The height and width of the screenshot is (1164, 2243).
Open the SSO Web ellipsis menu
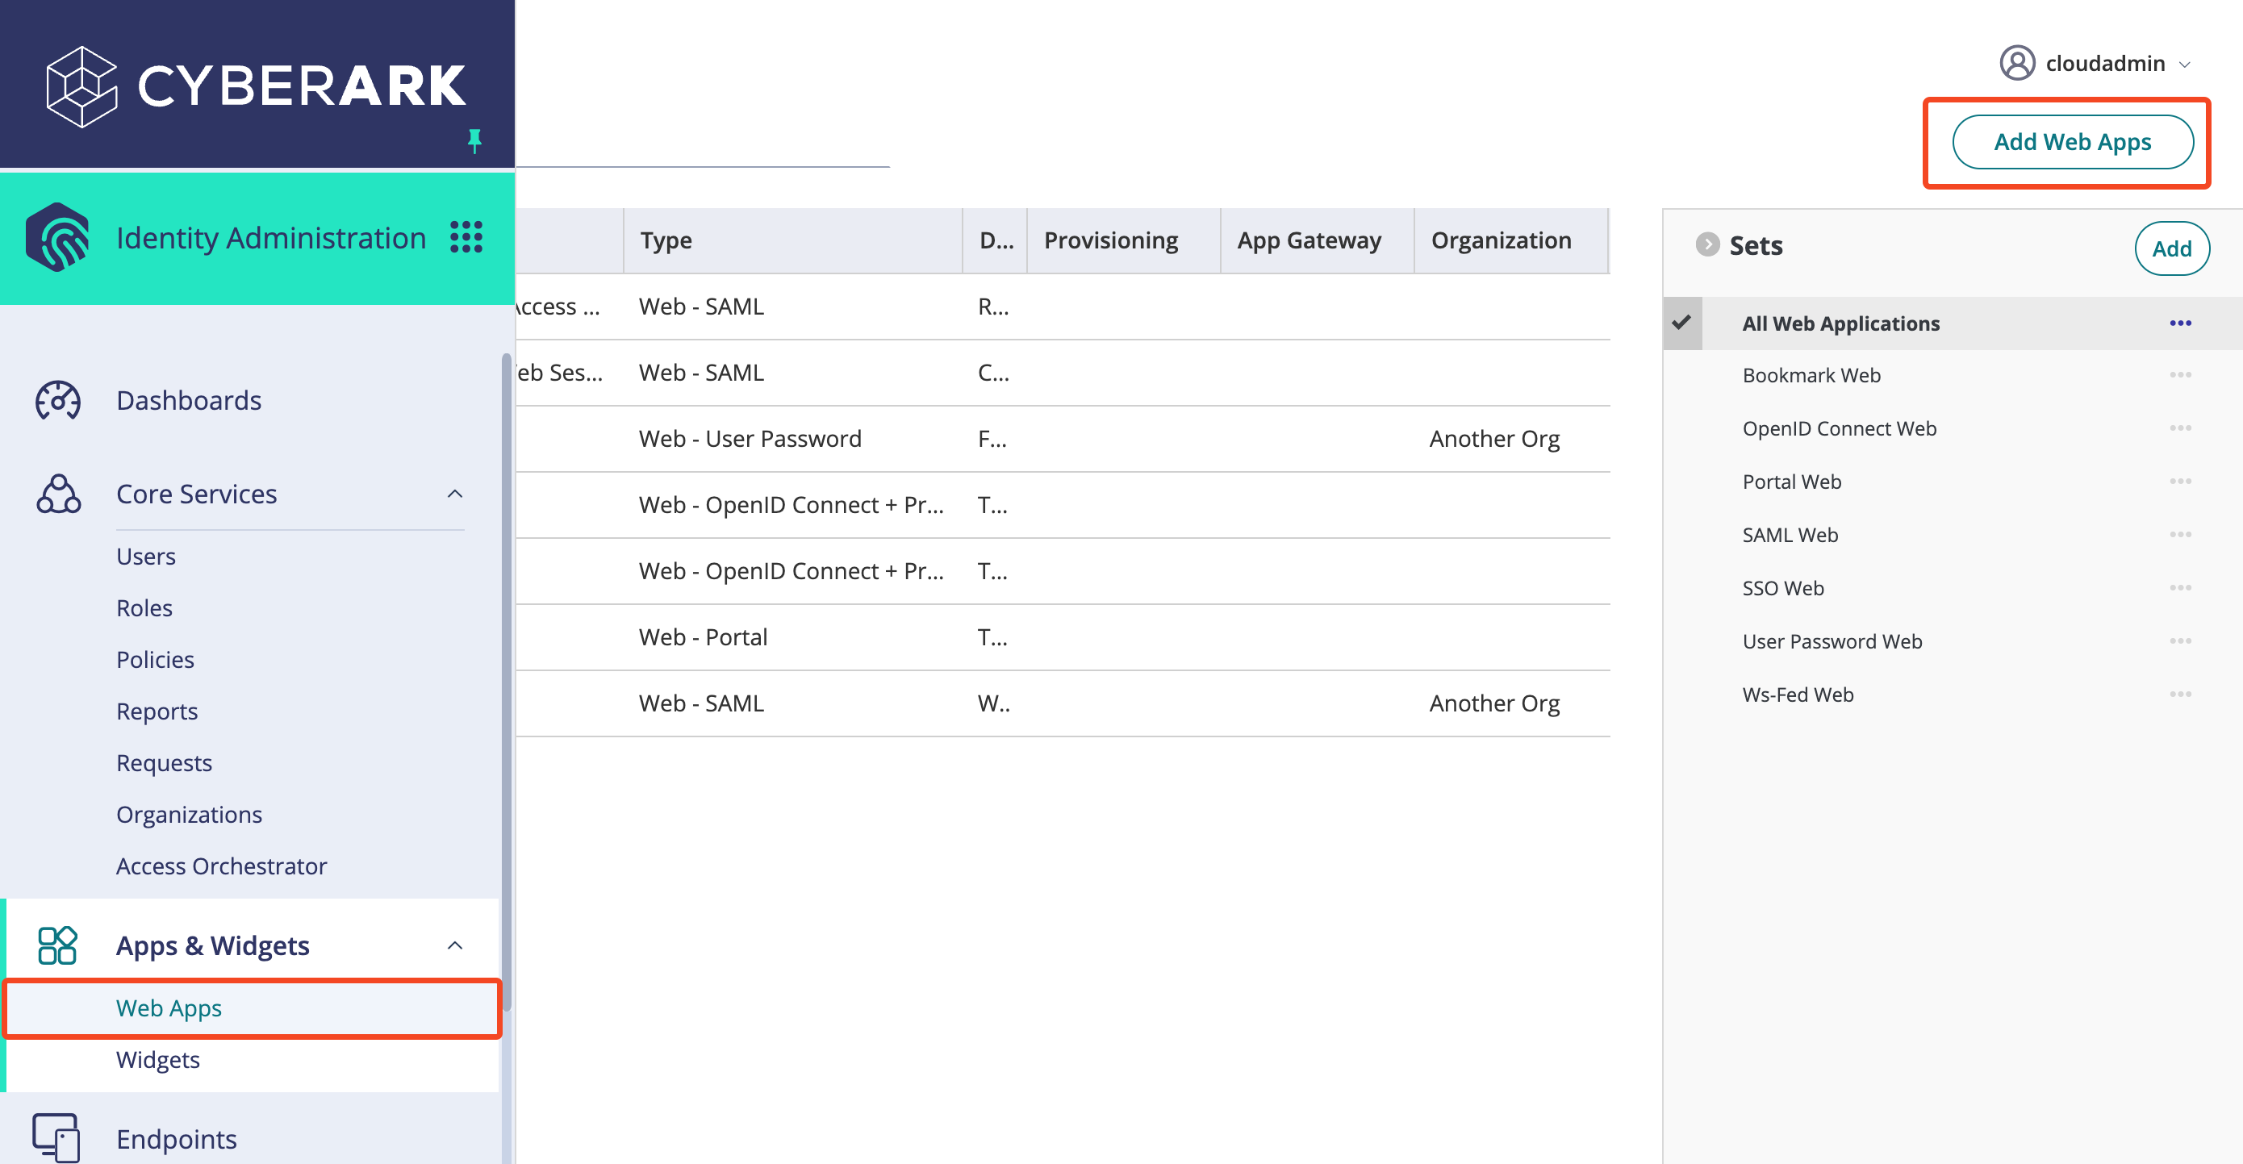pyautogui.click(x=2179, y=588)
